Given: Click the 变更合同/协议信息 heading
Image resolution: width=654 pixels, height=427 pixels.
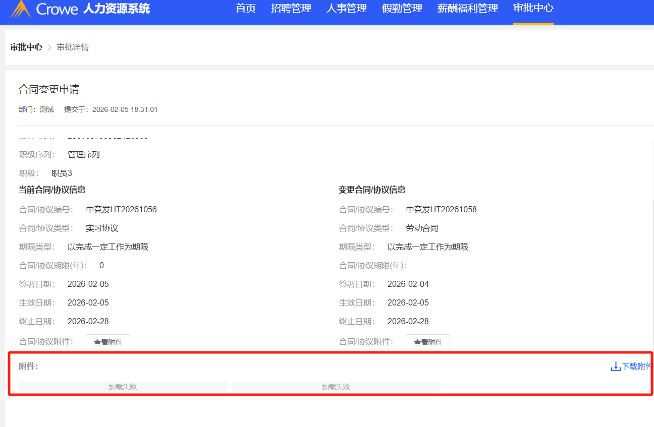Looking at the screenshot, I should [372, 190].
